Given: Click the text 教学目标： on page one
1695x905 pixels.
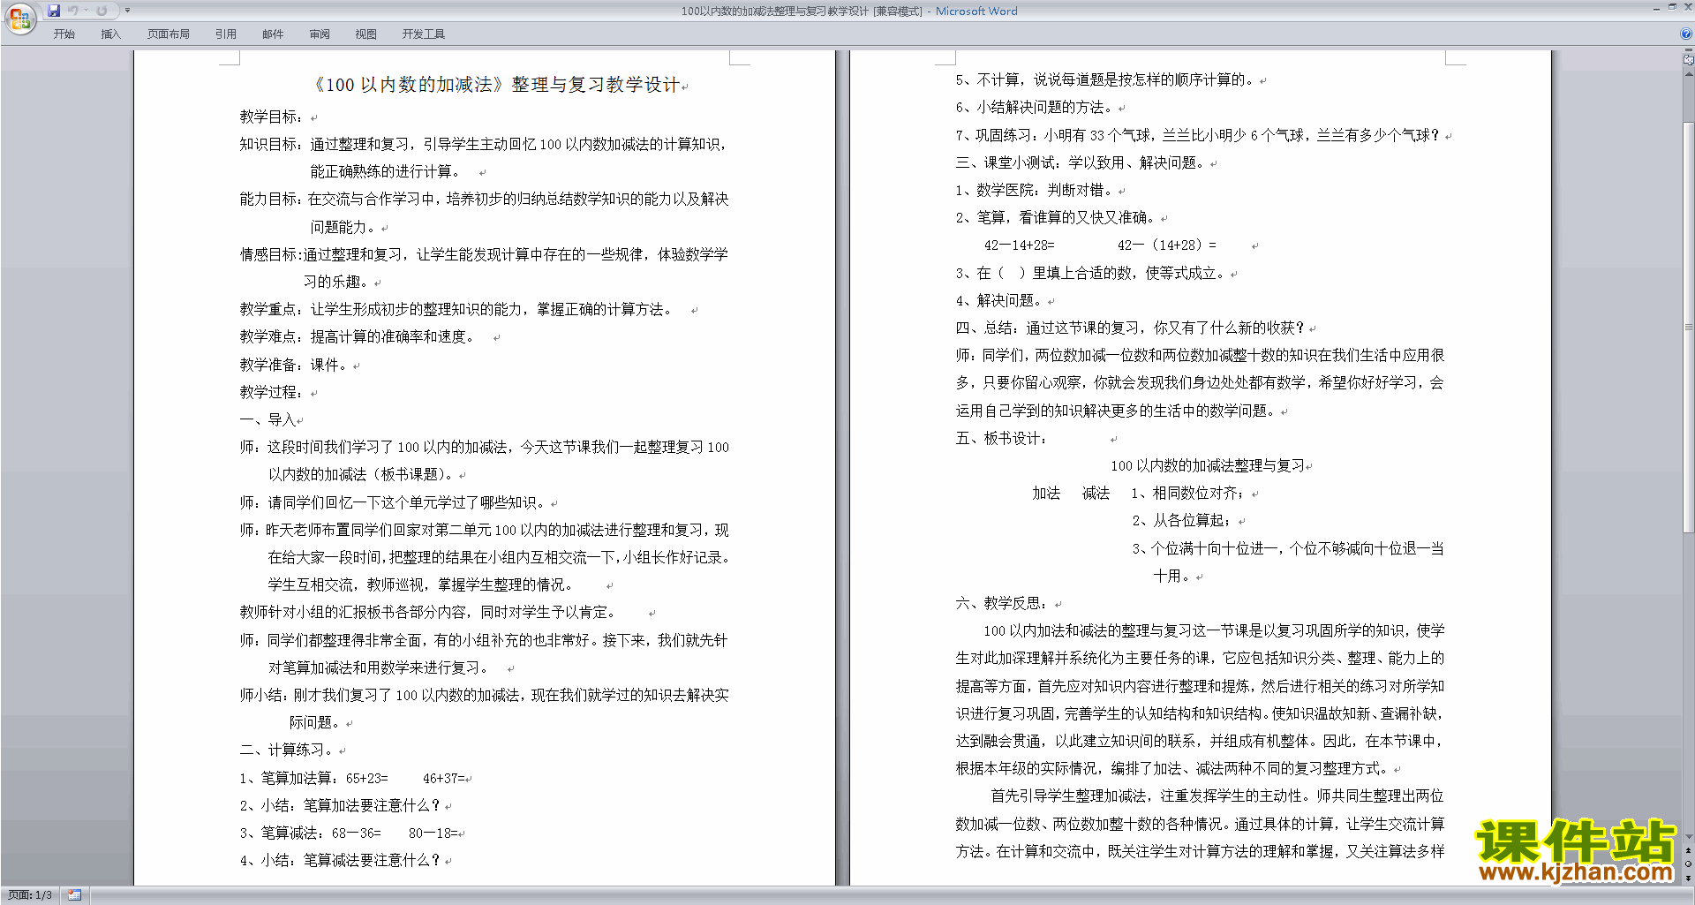Looking at the screenshot, I should [x=272, y=117].
